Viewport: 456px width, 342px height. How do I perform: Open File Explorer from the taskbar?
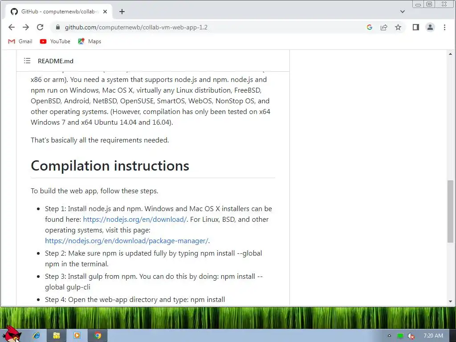click(x=57, y=336)
